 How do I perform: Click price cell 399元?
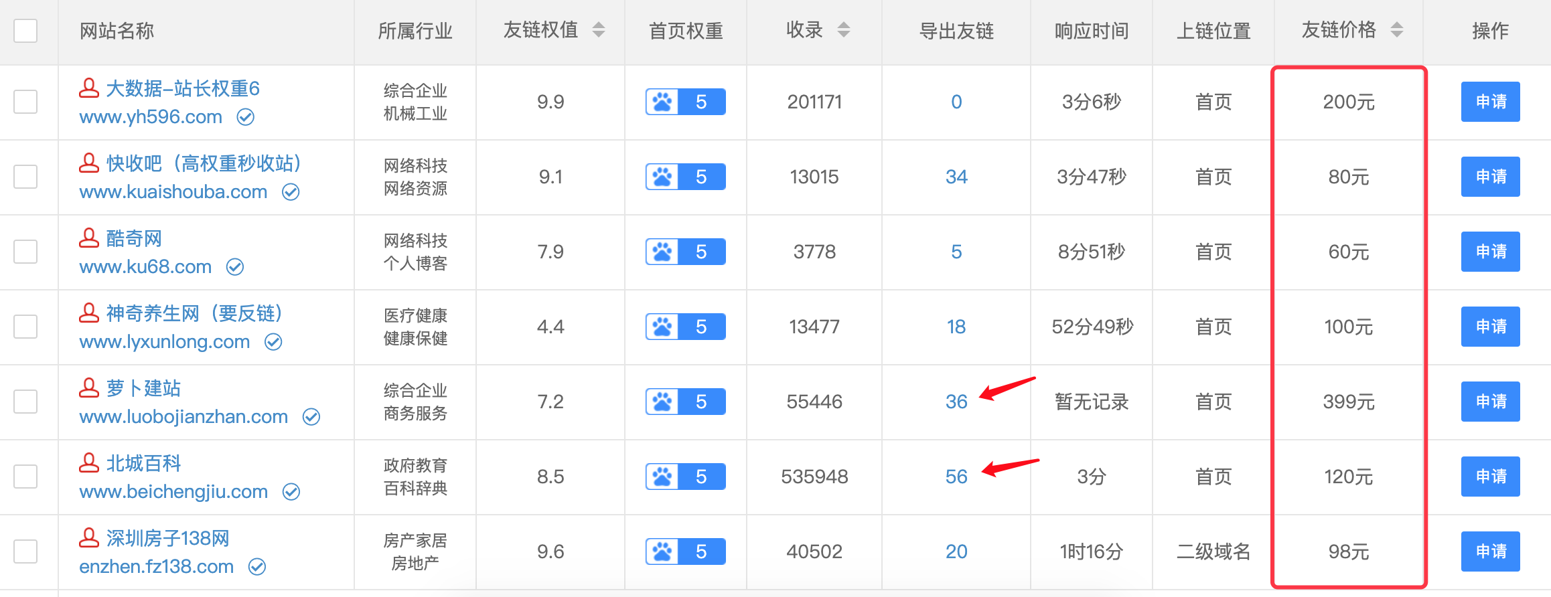pos(1349,402)
